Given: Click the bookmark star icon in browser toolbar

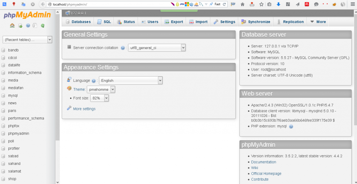Looking at the screenshot, I should tap(261, 5).
